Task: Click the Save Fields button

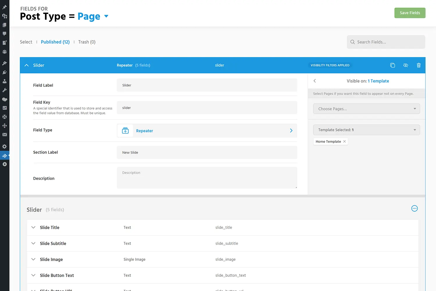Action: click(410, 13)
